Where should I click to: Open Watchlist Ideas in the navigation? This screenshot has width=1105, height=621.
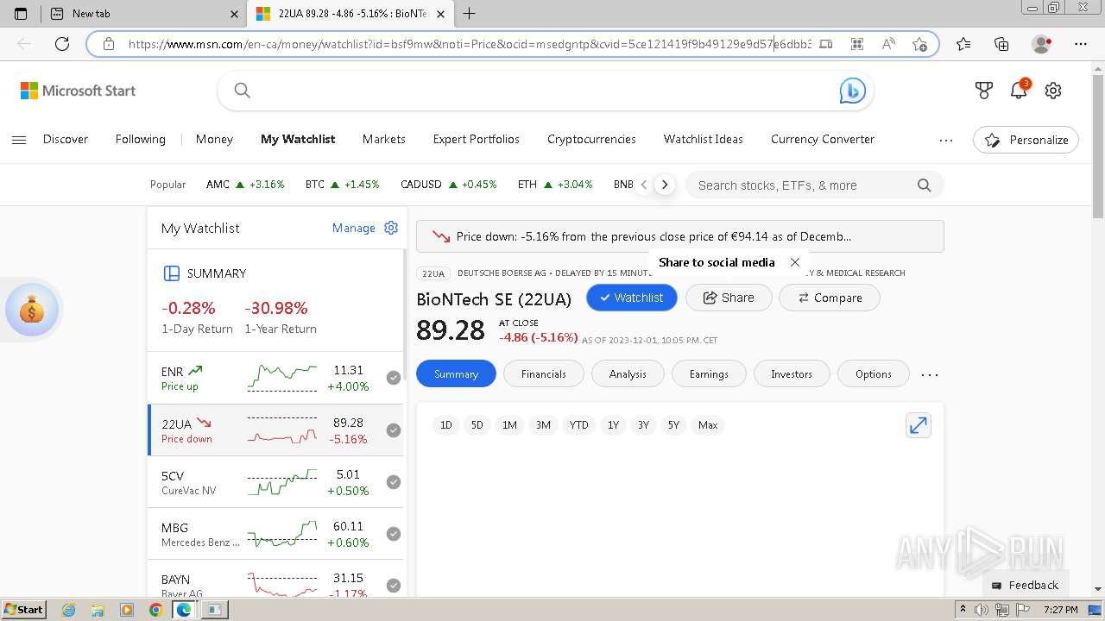click(x=704, y=139)
